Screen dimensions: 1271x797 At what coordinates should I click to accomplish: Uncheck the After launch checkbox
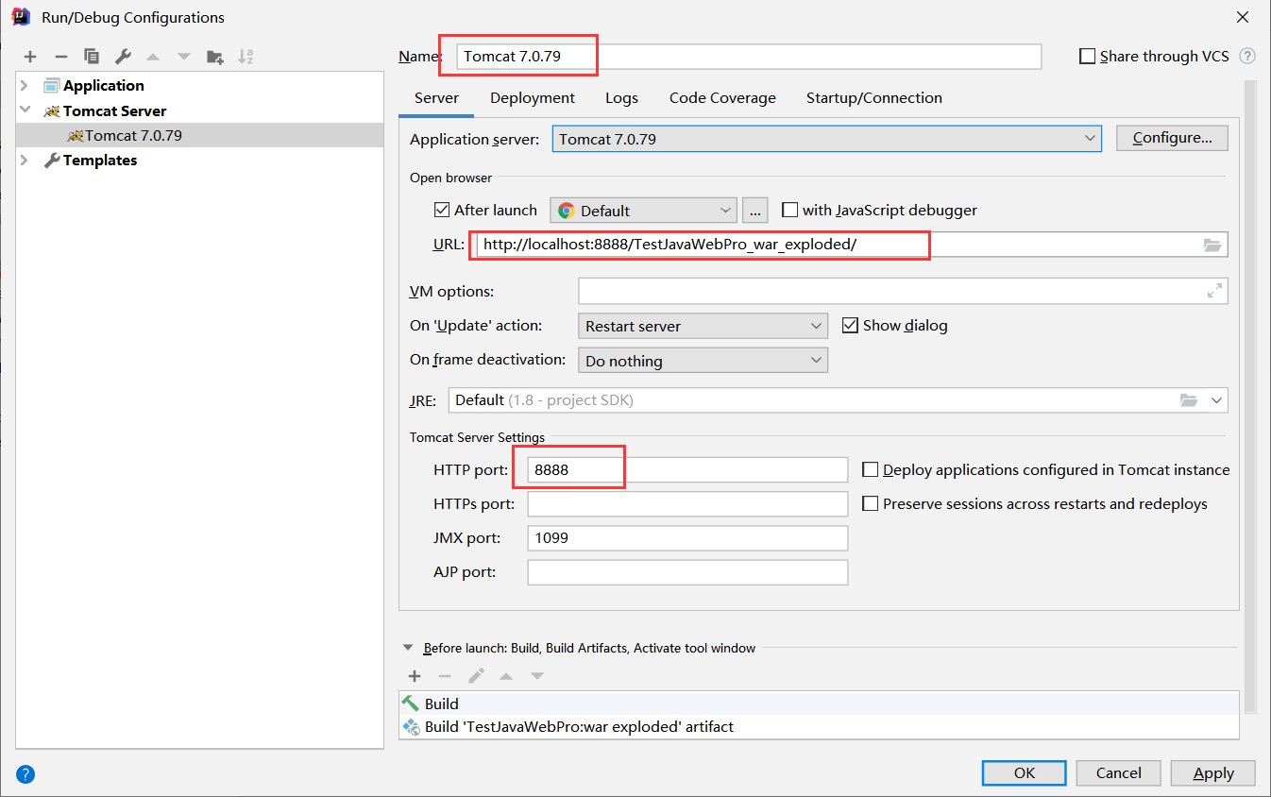(441, 210)
